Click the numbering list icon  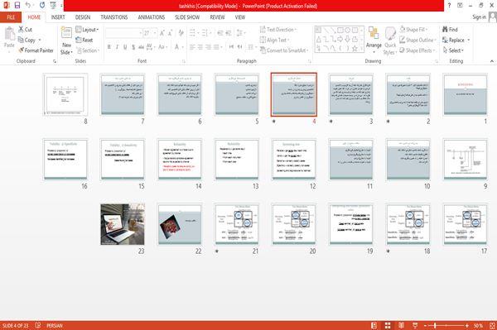(x=205, y=33)
